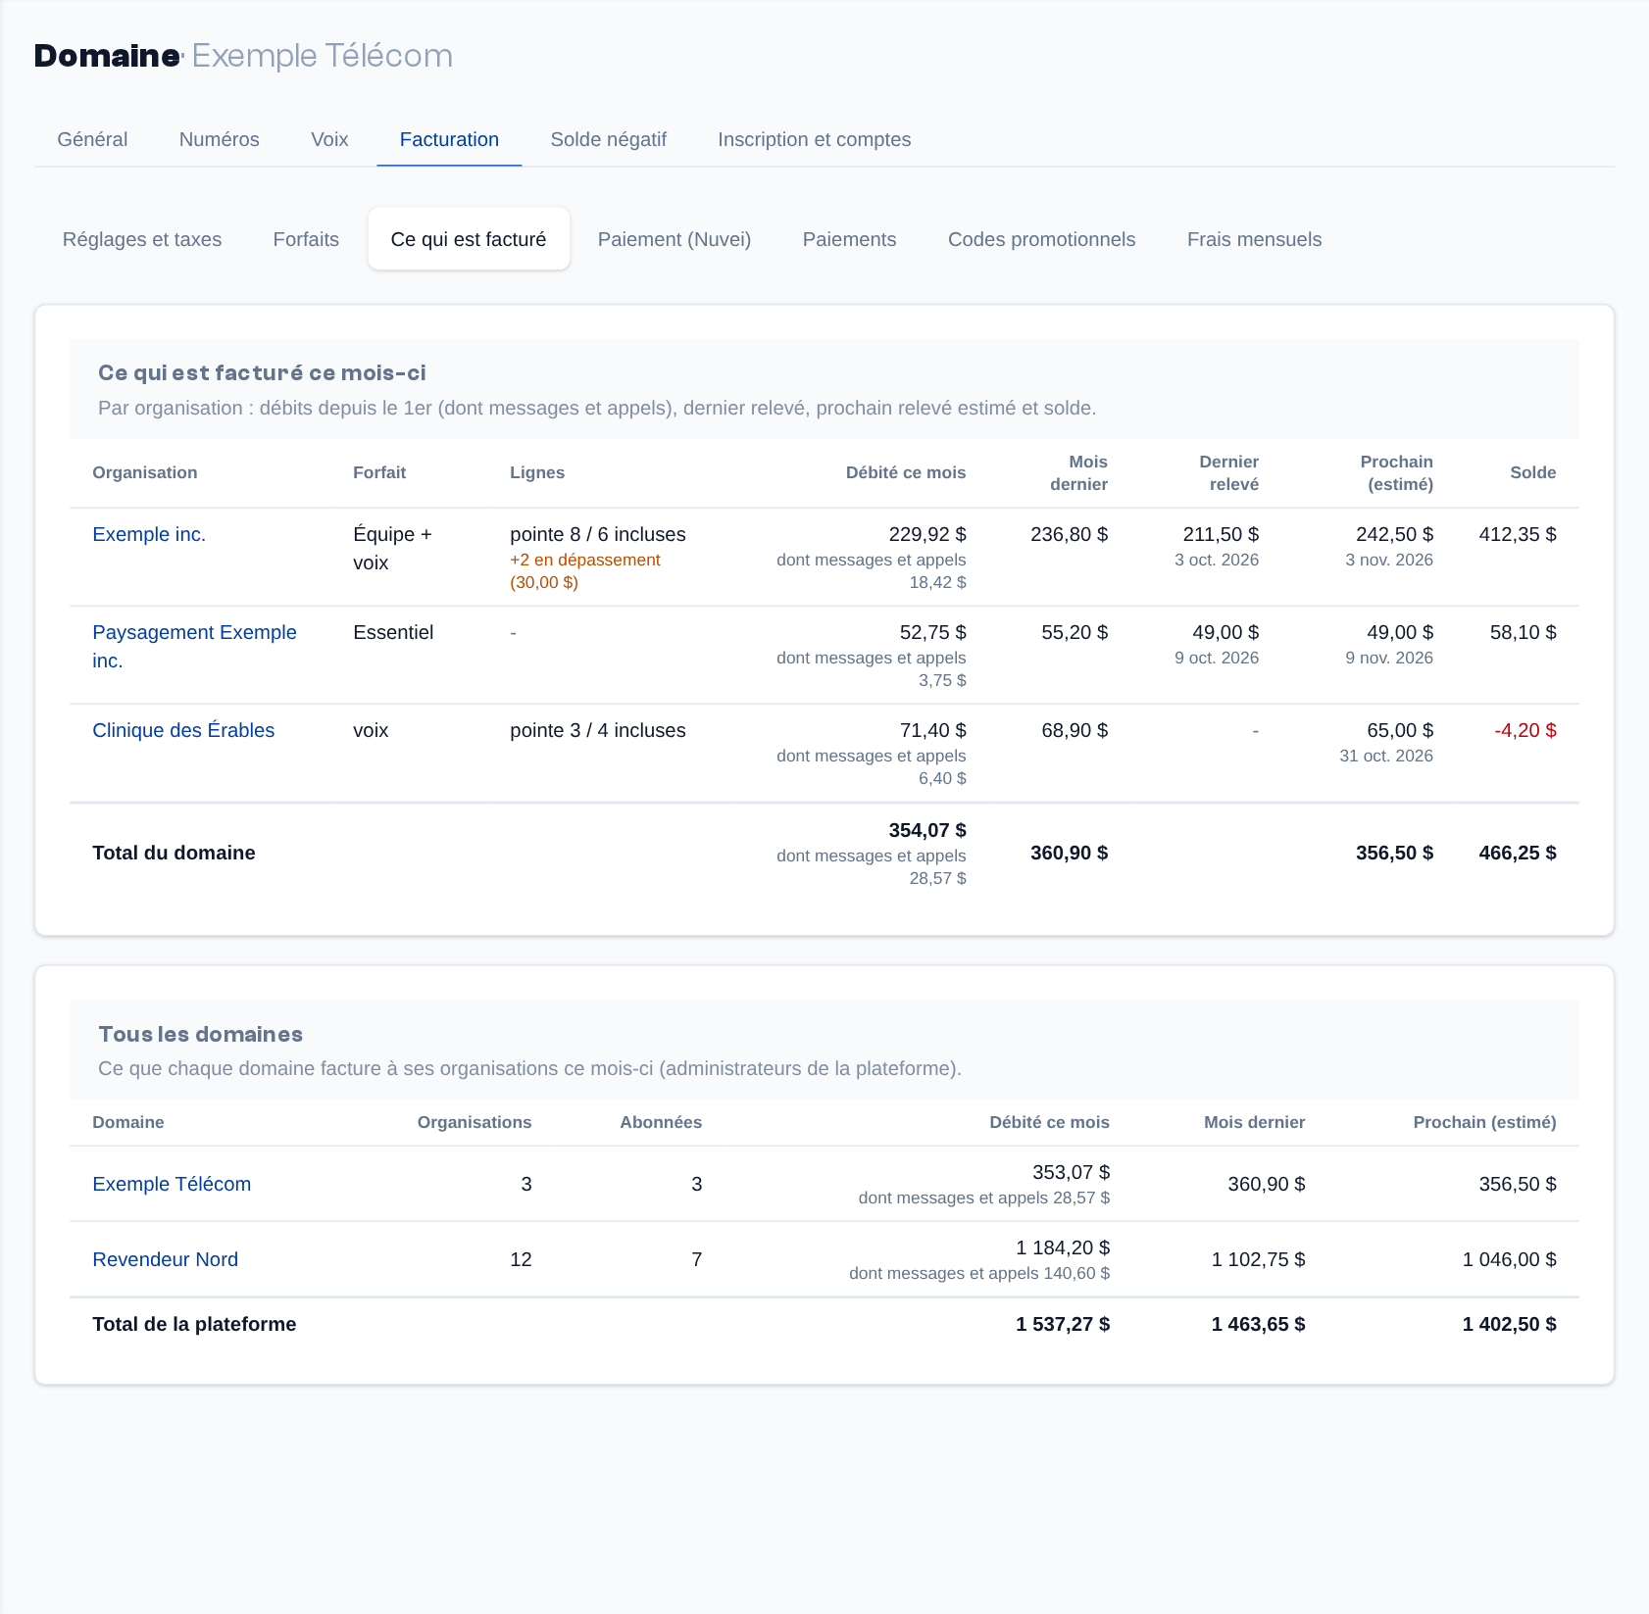The height and width of the screenshot is (1614, 1649).
Task: Select the platform total 1 537,27 $
Action: coord(1063,1324)
